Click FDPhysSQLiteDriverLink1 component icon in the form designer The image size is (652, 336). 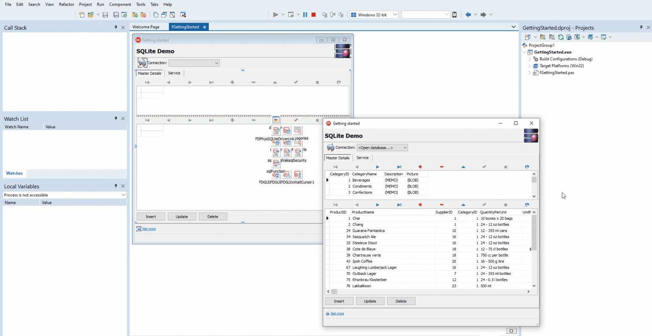[276, 131]
